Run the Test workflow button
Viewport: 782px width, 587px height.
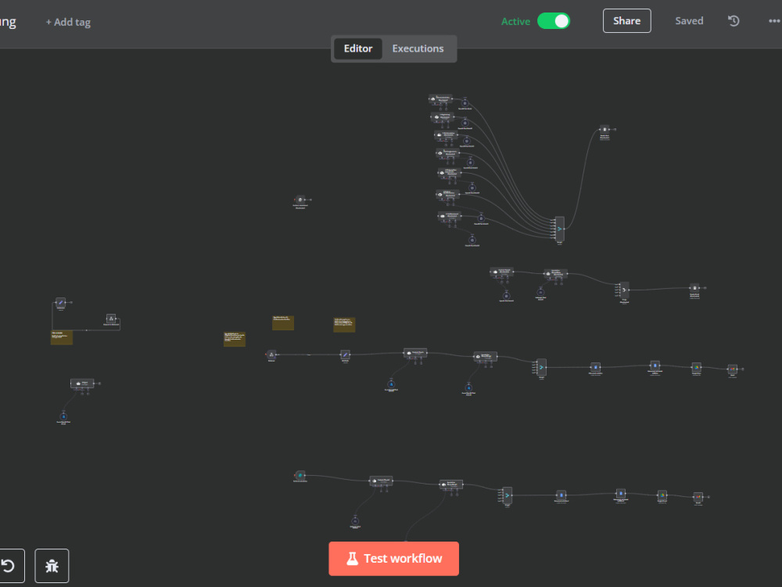coord(393,559)
